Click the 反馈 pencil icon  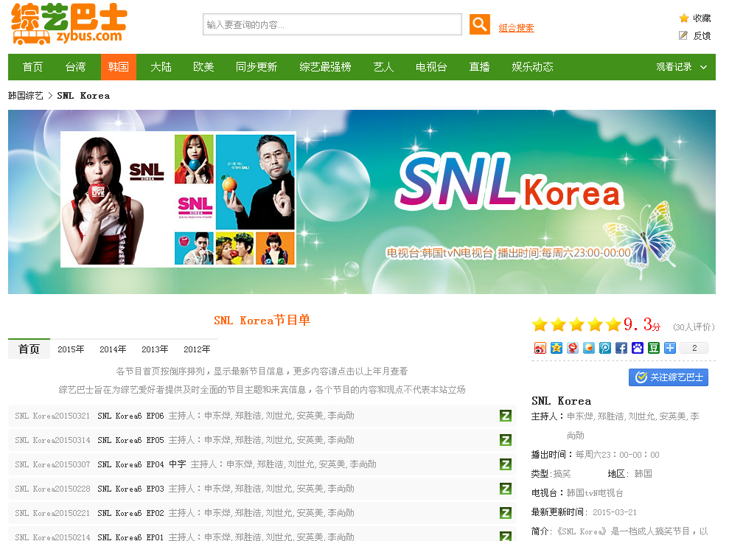(x=683, y=35)
